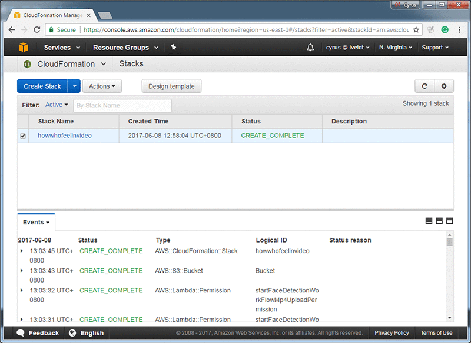Maximize events pane with the full layout icon
471x343 pixels.
[449, 221]
